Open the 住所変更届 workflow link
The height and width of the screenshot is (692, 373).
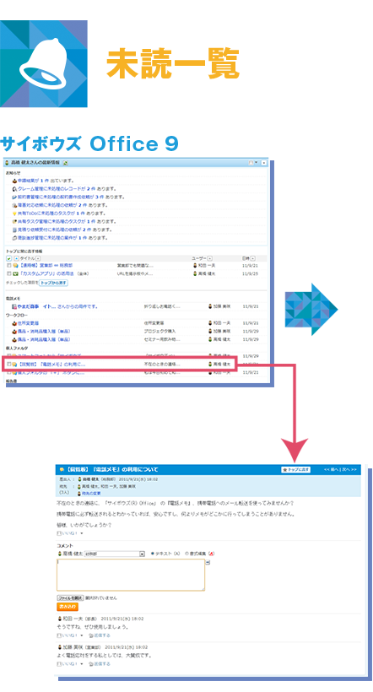28,323
